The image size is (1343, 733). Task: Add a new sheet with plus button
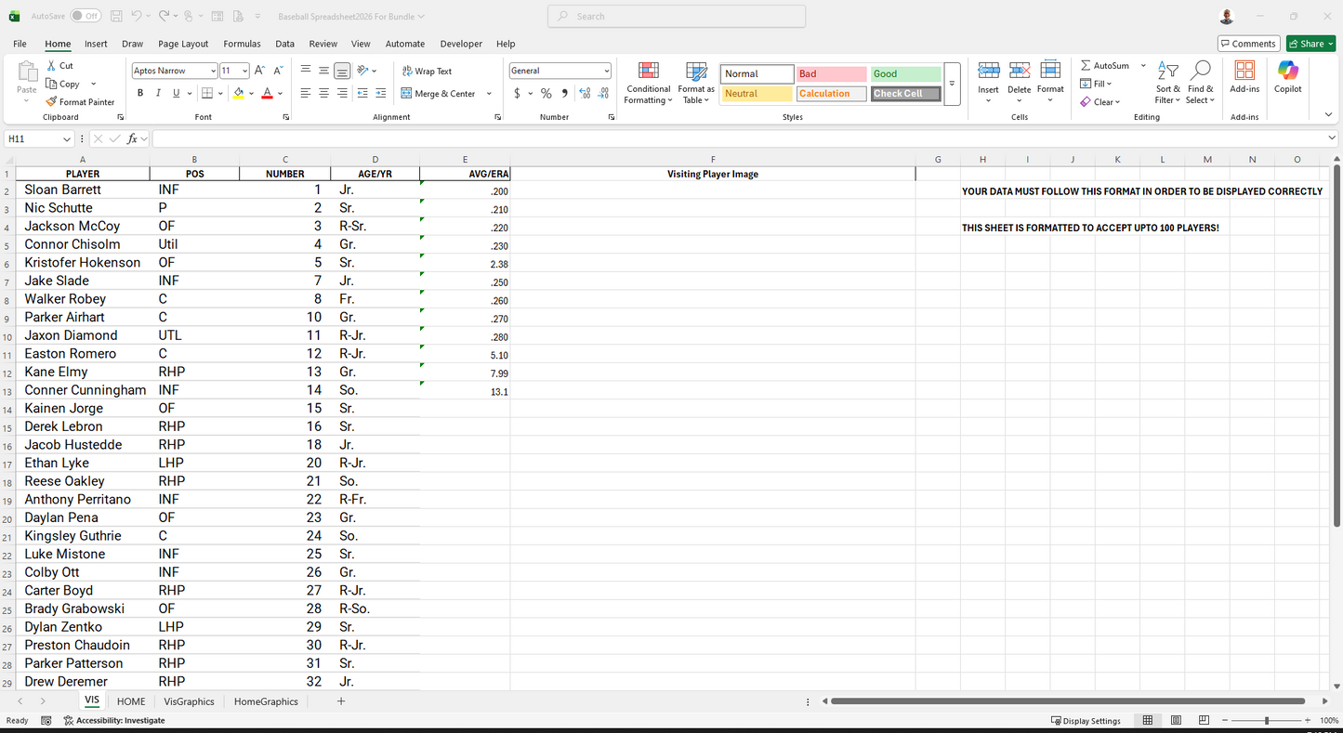(341, 701)
